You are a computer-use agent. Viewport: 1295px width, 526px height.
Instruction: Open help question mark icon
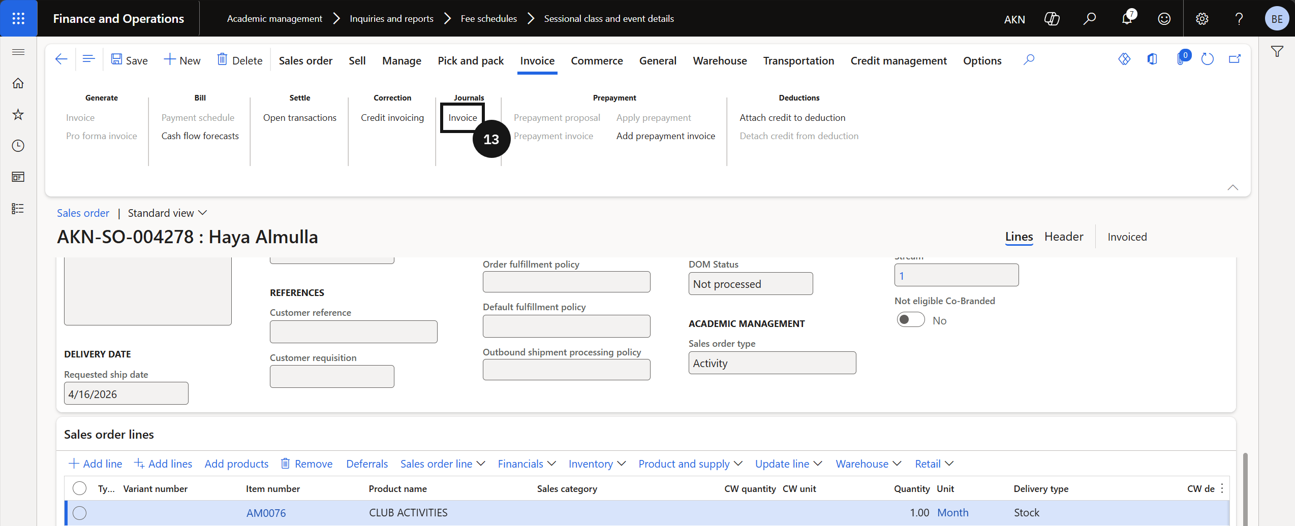click(x=1239, y=19)
